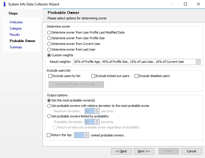Viewport: 205px width, 158px height.
Task: Close the wizard window
Action: pyautogui.click(x=198, y=4)
